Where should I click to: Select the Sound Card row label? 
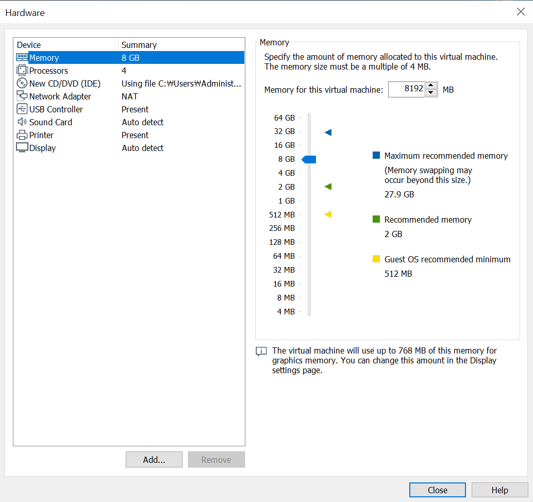tap(51, 122)
